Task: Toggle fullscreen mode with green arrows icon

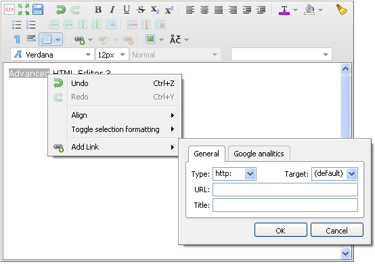Action: coord(24,9)
